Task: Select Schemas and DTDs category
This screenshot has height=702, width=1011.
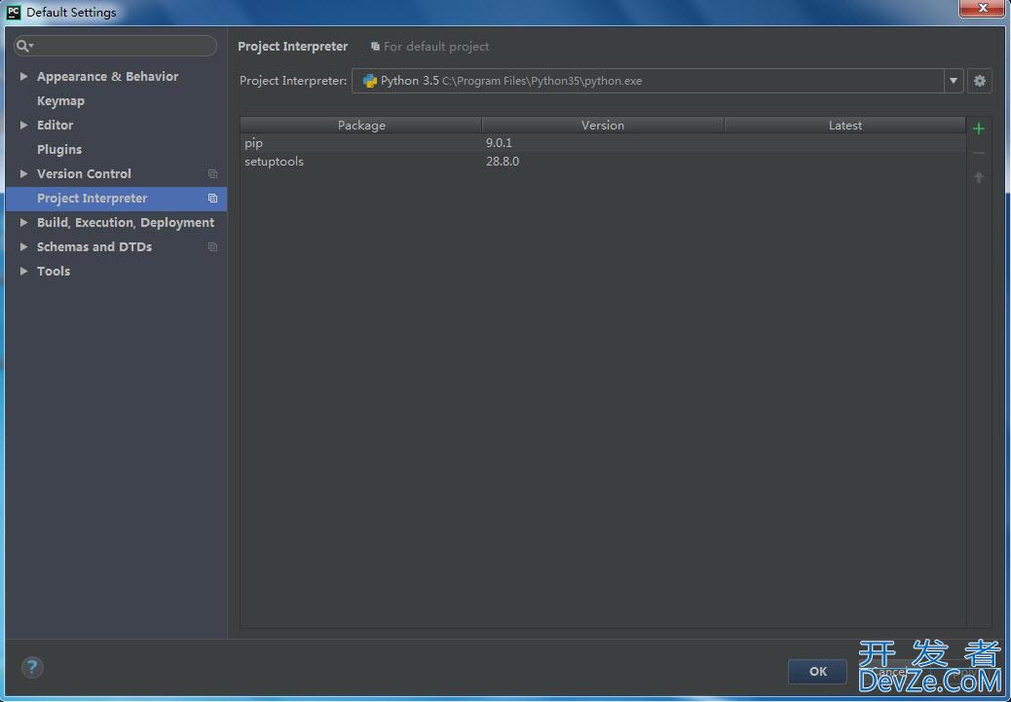Action: [x=94, y=247]
